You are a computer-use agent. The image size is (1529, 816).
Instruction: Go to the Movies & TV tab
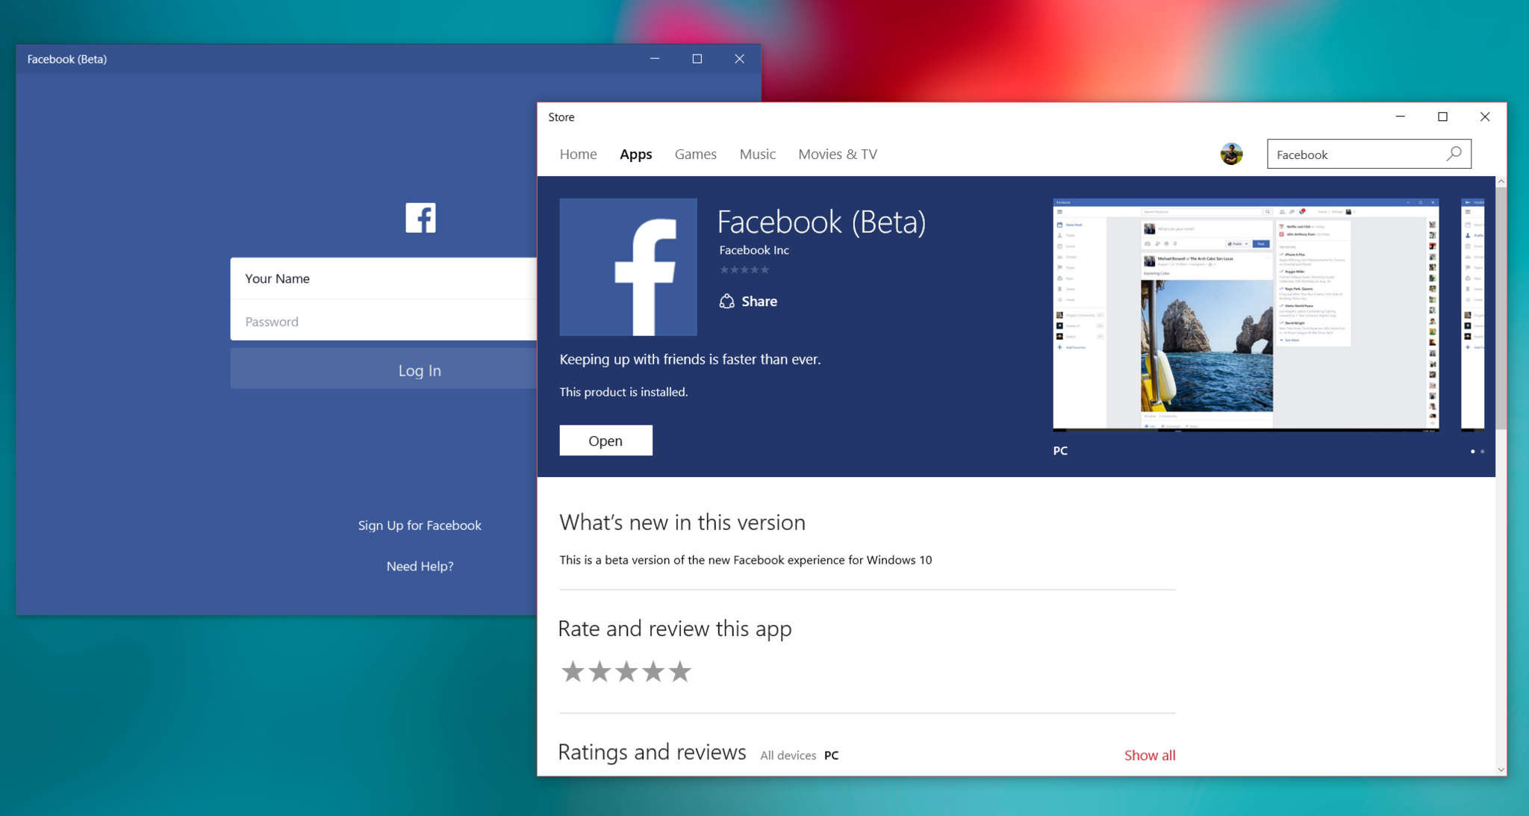pyautogui.click(x=837, y=154)
